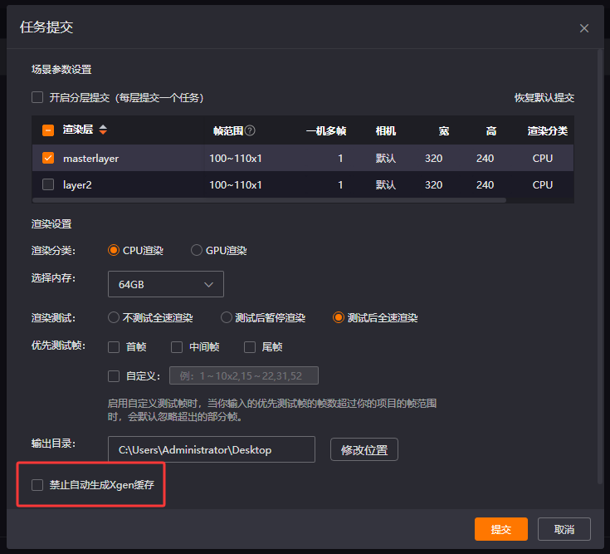Screen dimensions: 610x554
Task: Click 恢复默认提交 link
Action: point(544,97)
